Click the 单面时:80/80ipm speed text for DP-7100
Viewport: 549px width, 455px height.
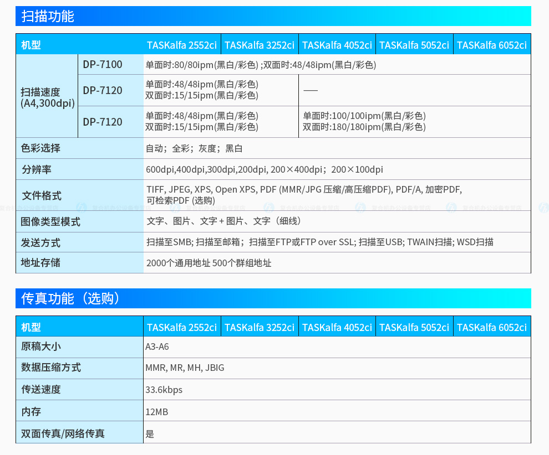click(x=261, y=65)
